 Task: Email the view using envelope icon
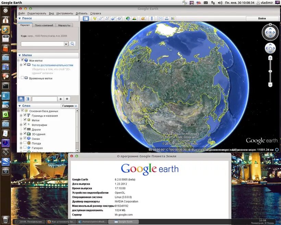[160, 18]
